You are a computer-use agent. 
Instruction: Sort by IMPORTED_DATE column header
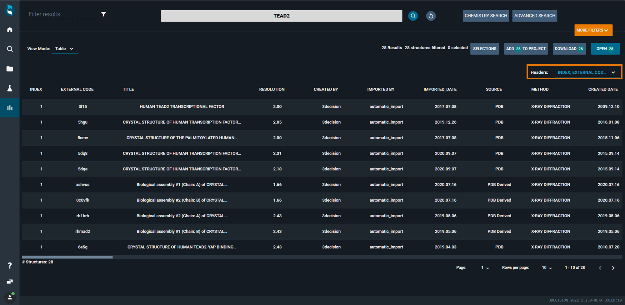(440, 89)
